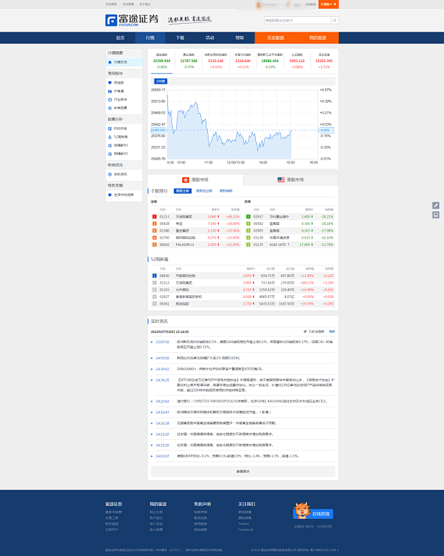The image size is (444, 556).
Task: Open 实时资讯 in the left sidebar
Action: [x=119, y=174]
